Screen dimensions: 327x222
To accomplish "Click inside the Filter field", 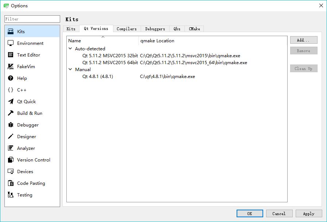I will pyautogui.click(x=32, y=19).
